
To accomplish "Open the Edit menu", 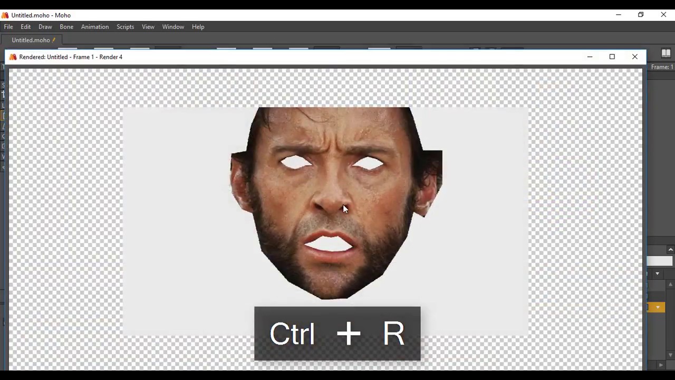I will click(25, 27).
